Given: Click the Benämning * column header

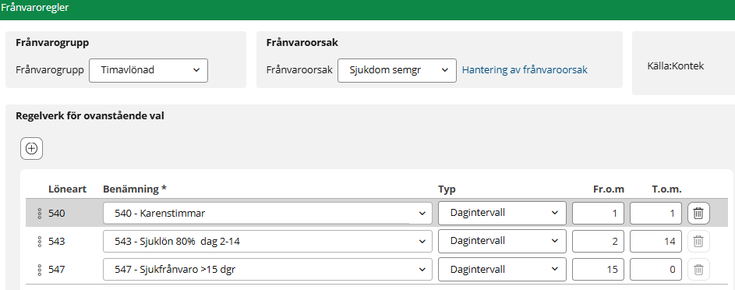Looking at the screenshot, I should (135, 189).
